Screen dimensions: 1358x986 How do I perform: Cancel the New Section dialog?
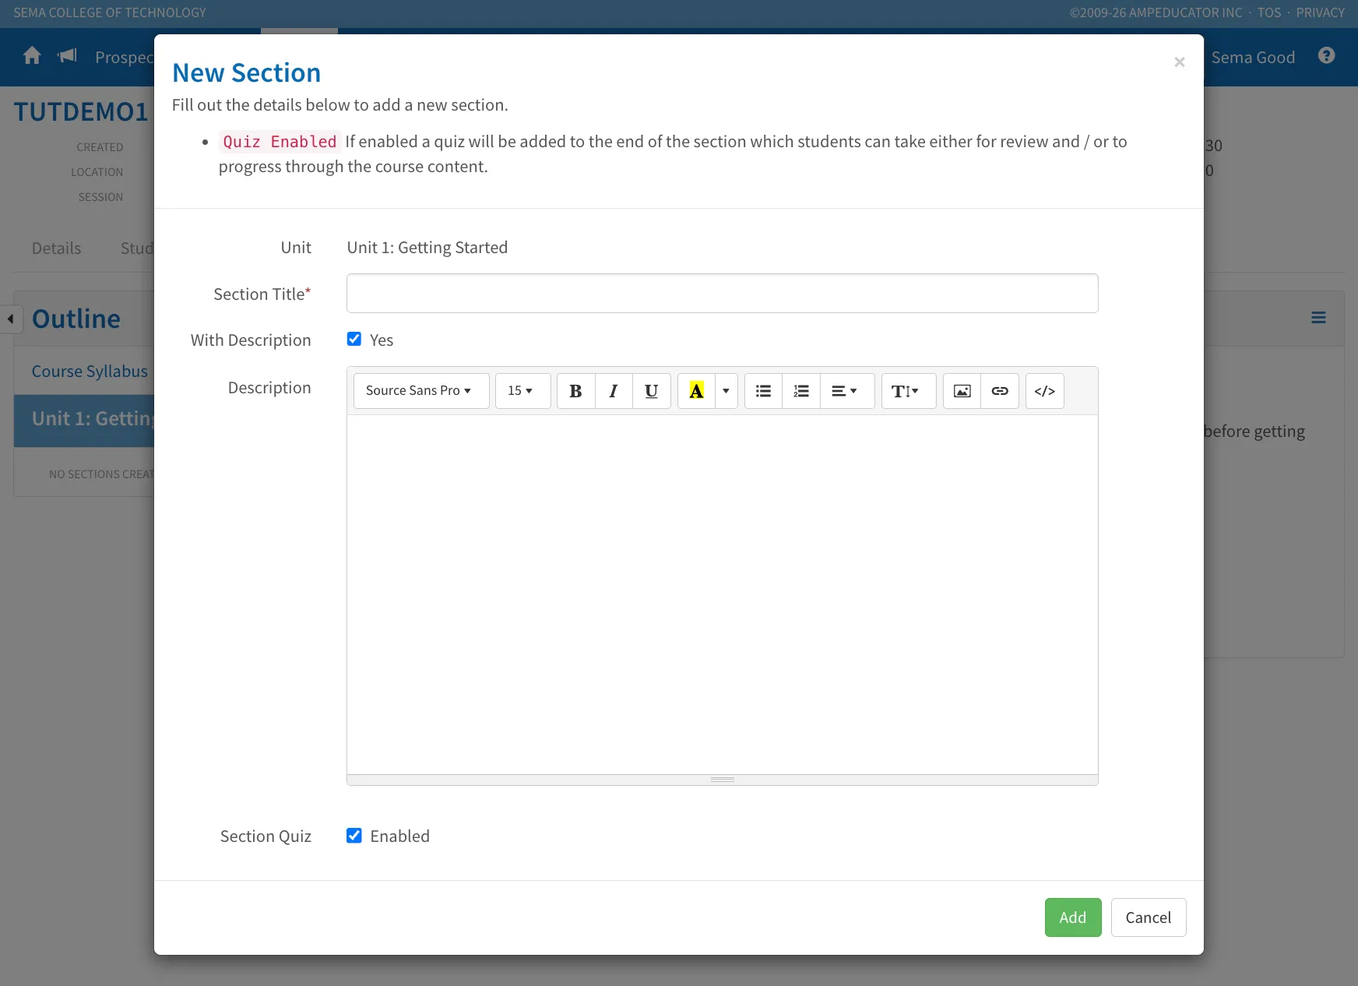(1149, 917)
